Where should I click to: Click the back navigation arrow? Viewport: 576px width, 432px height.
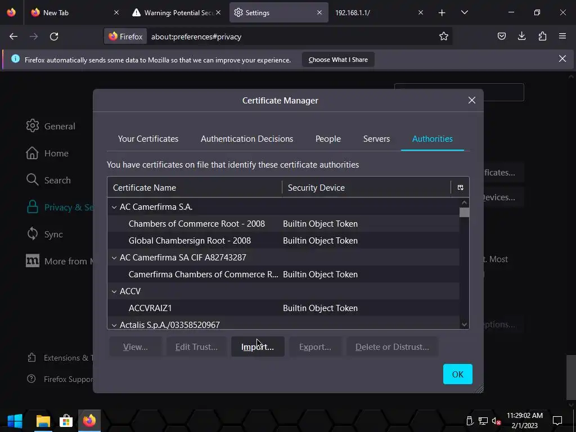[x=13, y=37]
